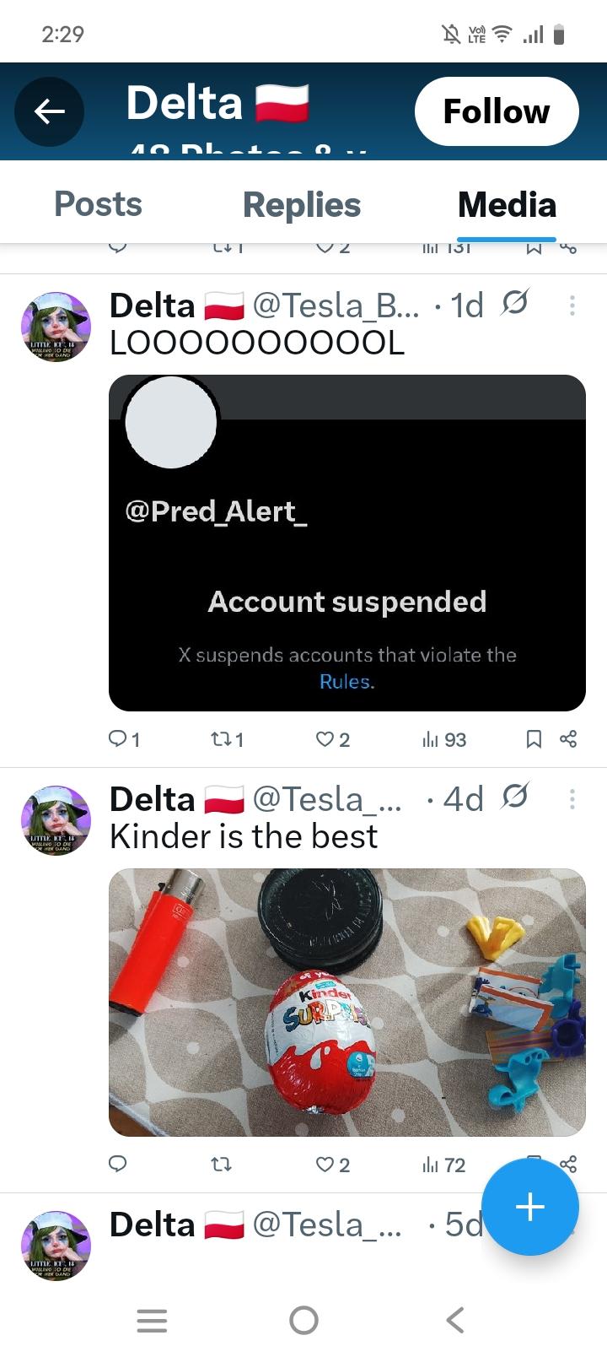
Task: Select the Media tab
Action: pyautogui.click(x=507, y=205)
